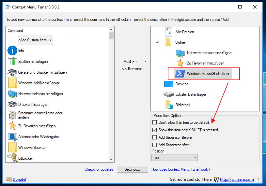Select the Automatische Wiedergabe icon

coord(12,137)
